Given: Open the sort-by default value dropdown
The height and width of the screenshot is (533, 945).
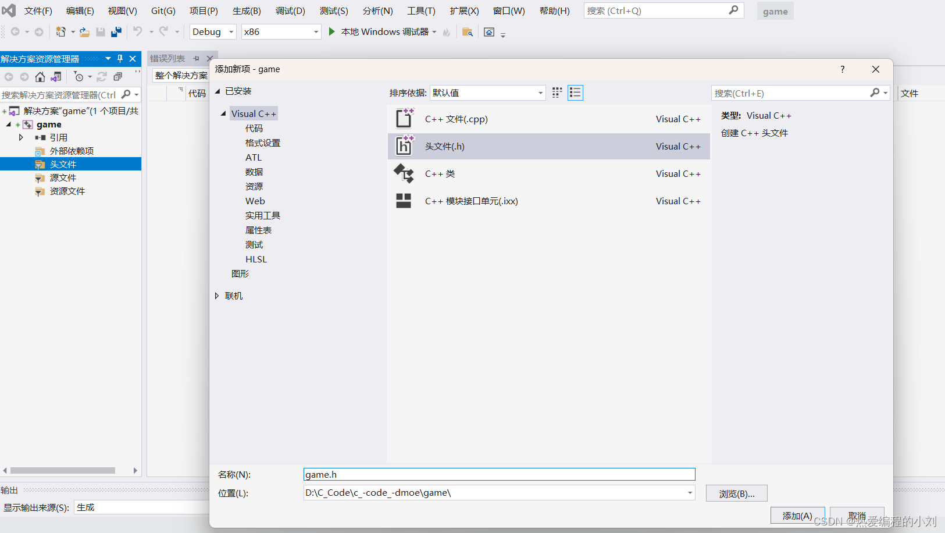Looking at the screenshot, I should pos(540,93).
